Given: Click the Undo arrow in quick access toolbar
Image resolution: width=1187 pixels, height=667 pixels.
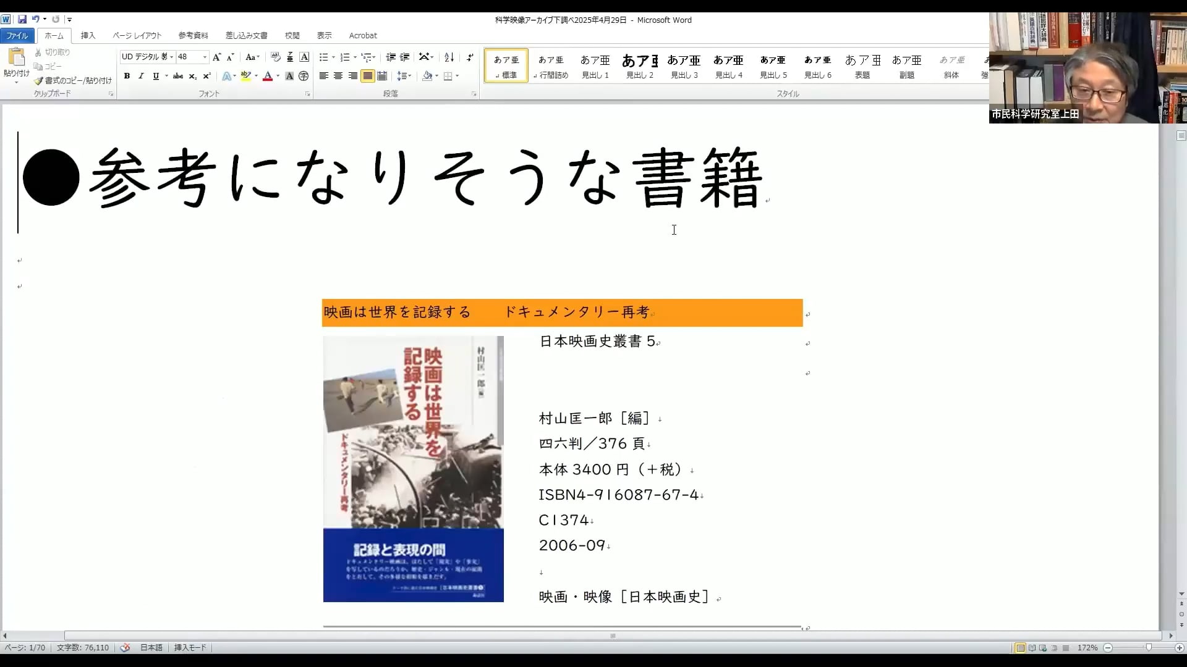Looking at the screenshot, I should (36, 19).
